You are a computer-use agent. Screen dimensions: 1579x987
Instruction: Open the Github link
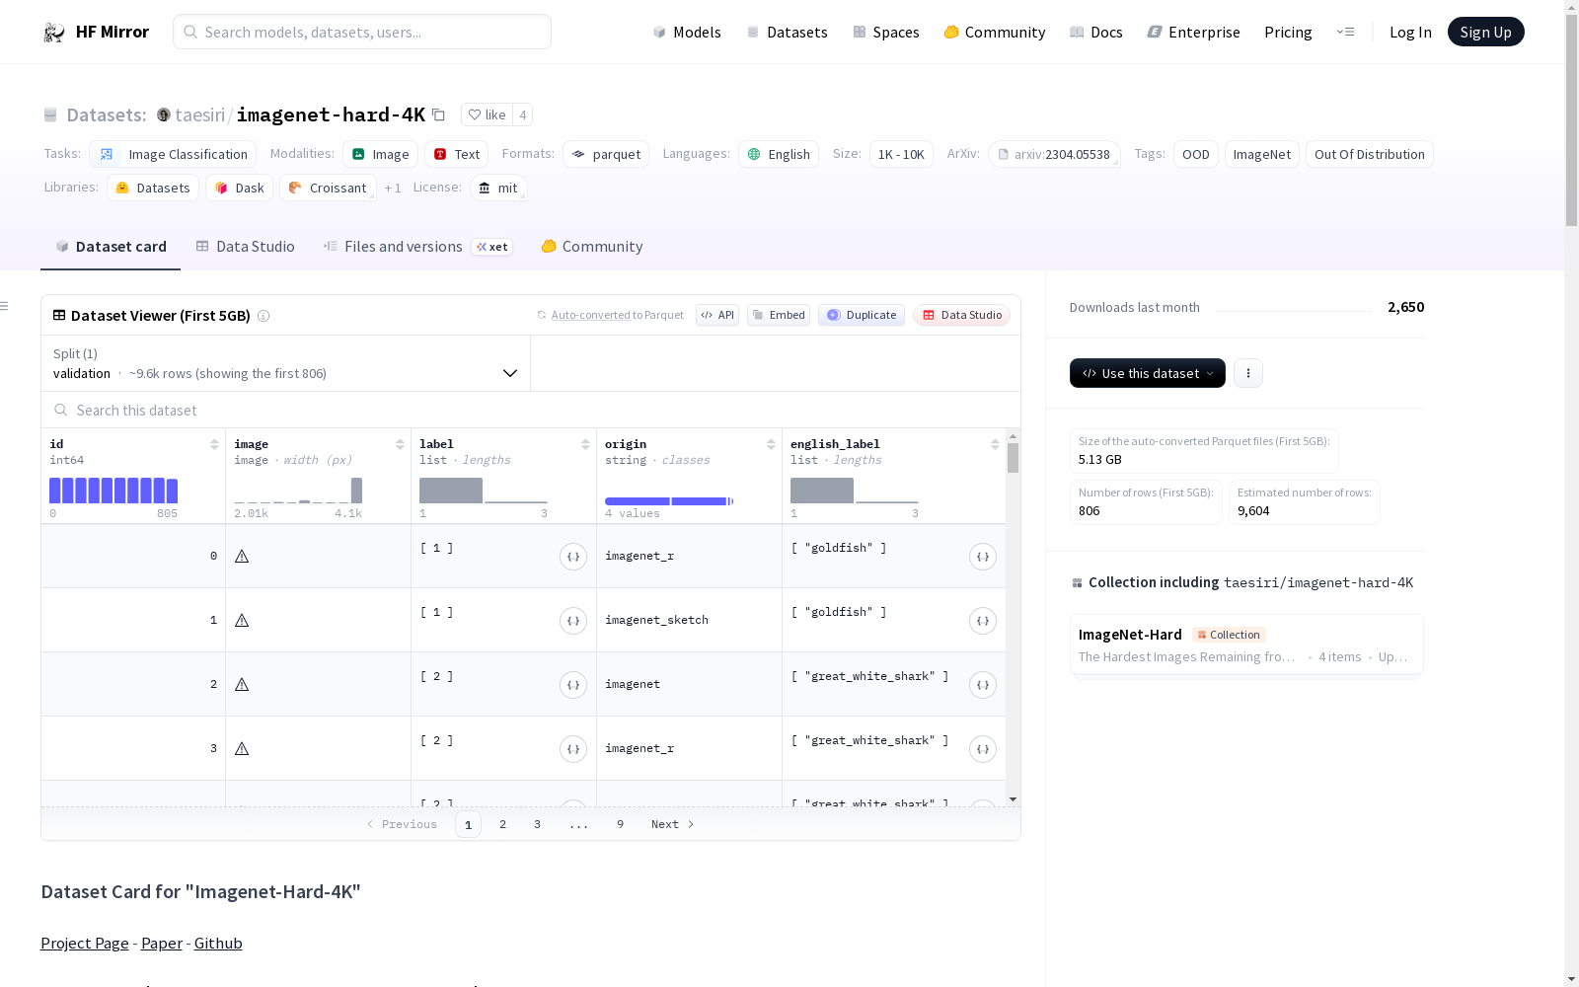[x=218, y=944]
